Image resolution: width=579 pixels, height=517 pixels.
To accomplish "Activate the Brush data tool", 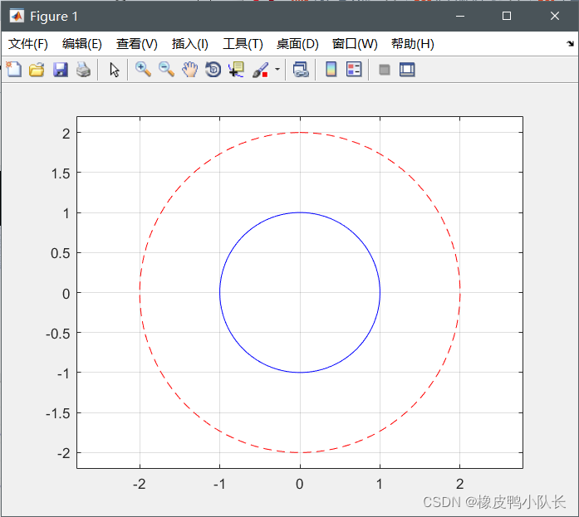I will 260,70.
